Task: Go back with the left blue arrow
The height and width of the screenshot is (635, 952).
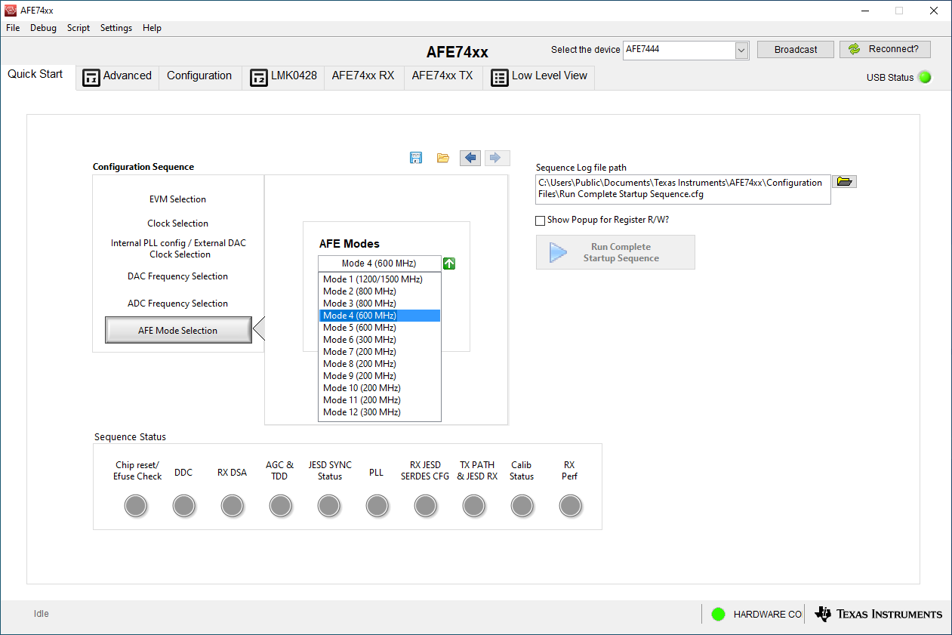Action: click(x=470, y=158)
